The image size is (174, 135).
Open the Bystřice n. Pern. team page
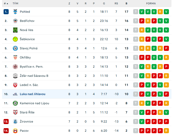click(31, 67)
